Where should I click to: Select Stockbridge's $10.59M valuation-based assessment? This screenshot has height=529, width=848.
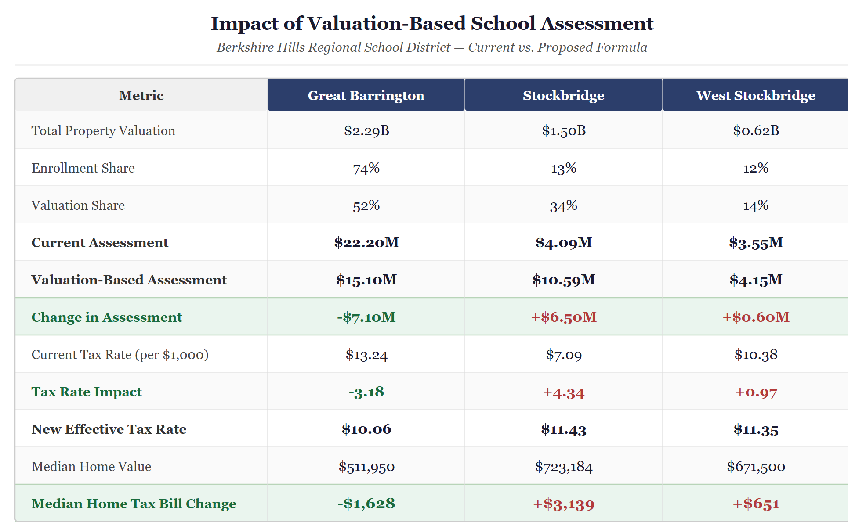[563, 280]
